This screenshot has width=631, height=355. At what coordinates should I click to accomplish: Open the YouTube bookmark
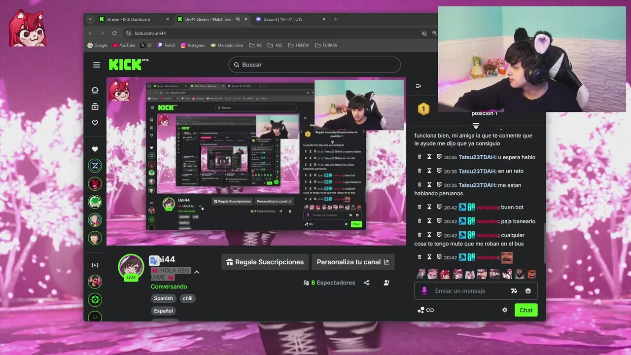124,45
